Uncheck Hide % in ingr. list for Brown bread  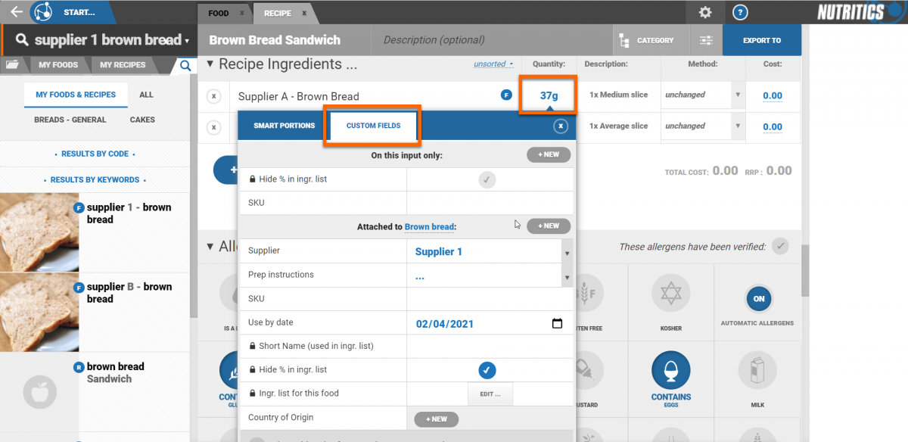click(x=487, y=370)
